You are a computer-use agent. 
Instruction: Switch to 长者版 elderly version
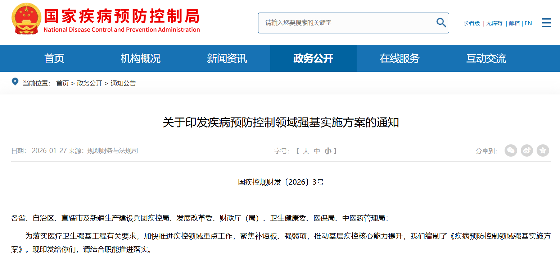coord(471,23)
